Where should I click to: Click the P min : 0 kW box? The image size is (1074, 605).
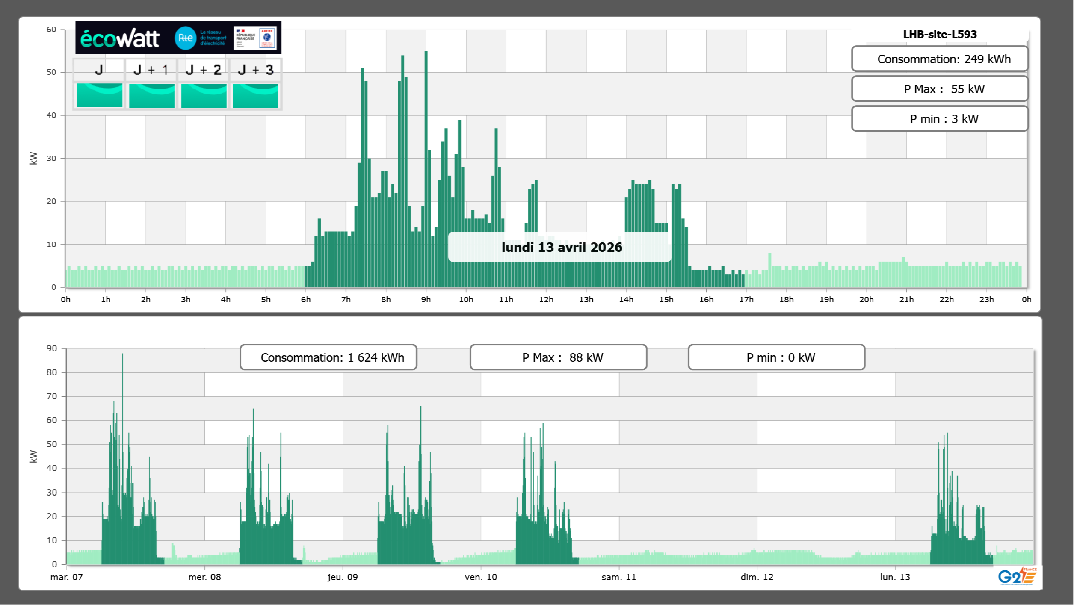tap(776, 357)
